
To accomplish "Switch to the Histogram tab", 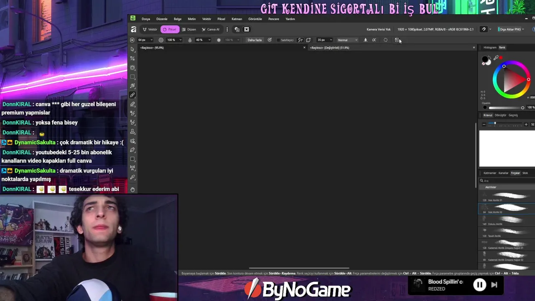I will [x=490, y=47].
